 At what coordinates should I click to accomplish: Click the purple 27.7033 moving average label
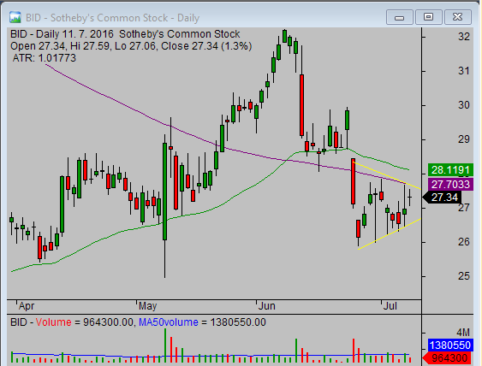pos(450,185)
